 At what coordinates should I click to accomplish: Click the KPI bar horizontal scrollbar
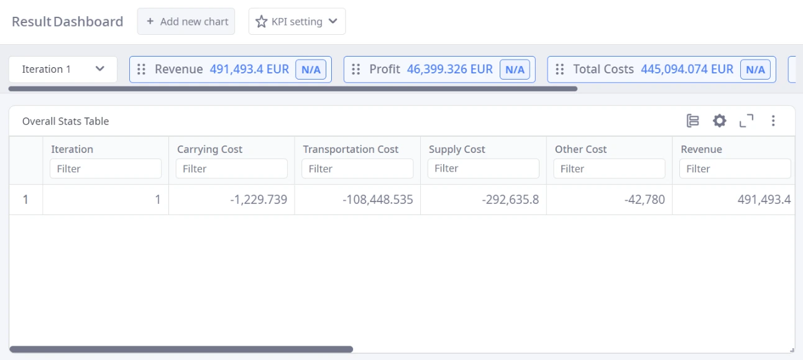coord(293,89)
